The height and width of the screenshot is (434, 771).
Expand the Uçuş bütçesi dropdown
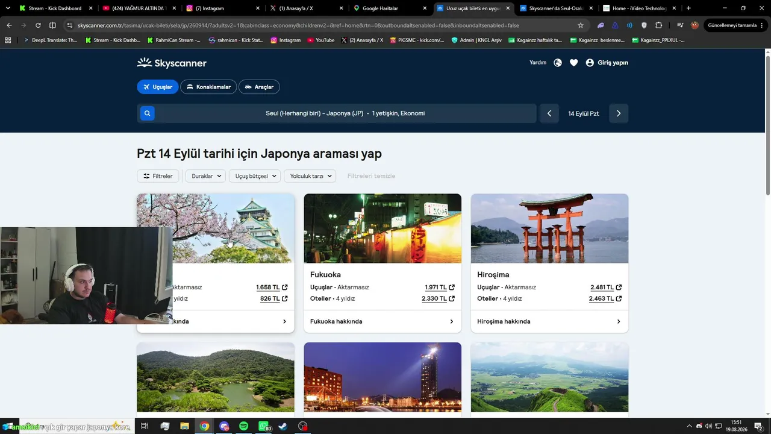click(255, 176)
